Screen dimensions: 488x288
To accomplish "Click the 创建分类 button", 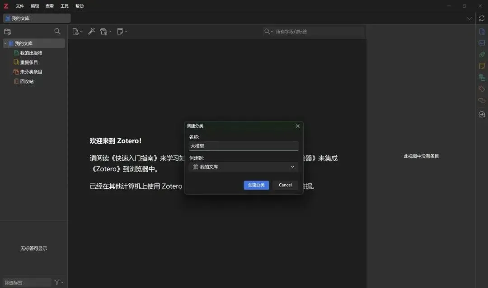I will (256, 185).
